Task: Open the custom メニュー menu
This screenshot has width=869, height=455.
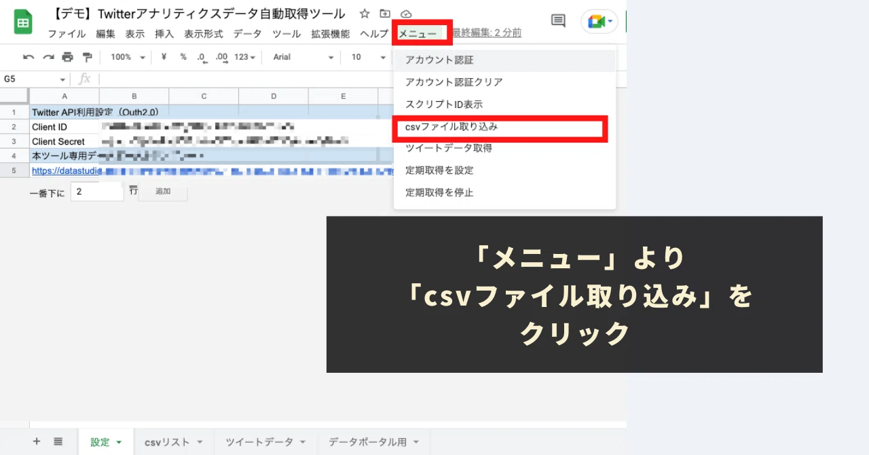Action: point(418,33)
